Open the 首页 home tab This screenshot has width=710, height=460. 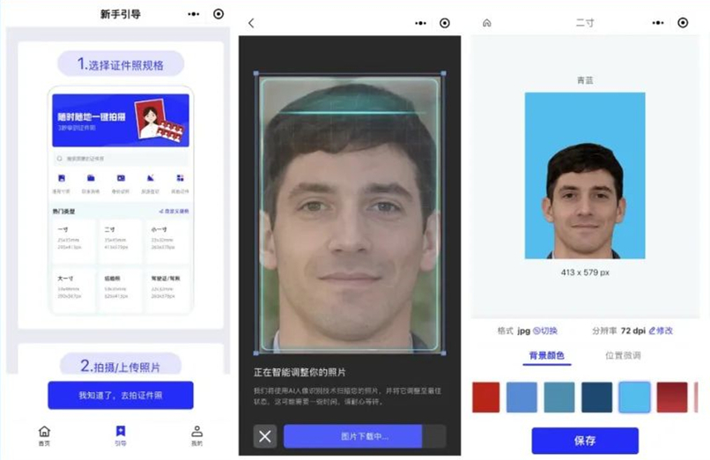[44, 435]
